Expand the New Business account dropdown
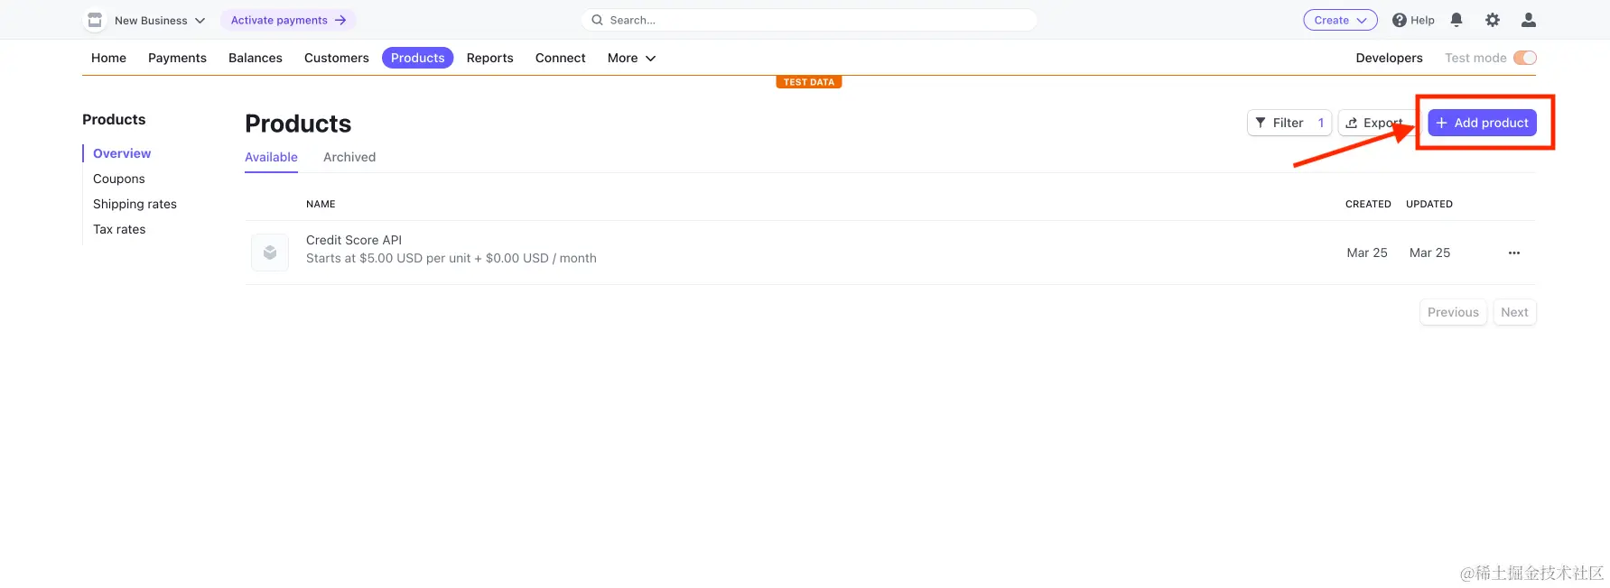Viewport: 1610px width, 588px height. pyautogui.click(x=159, y=20)
